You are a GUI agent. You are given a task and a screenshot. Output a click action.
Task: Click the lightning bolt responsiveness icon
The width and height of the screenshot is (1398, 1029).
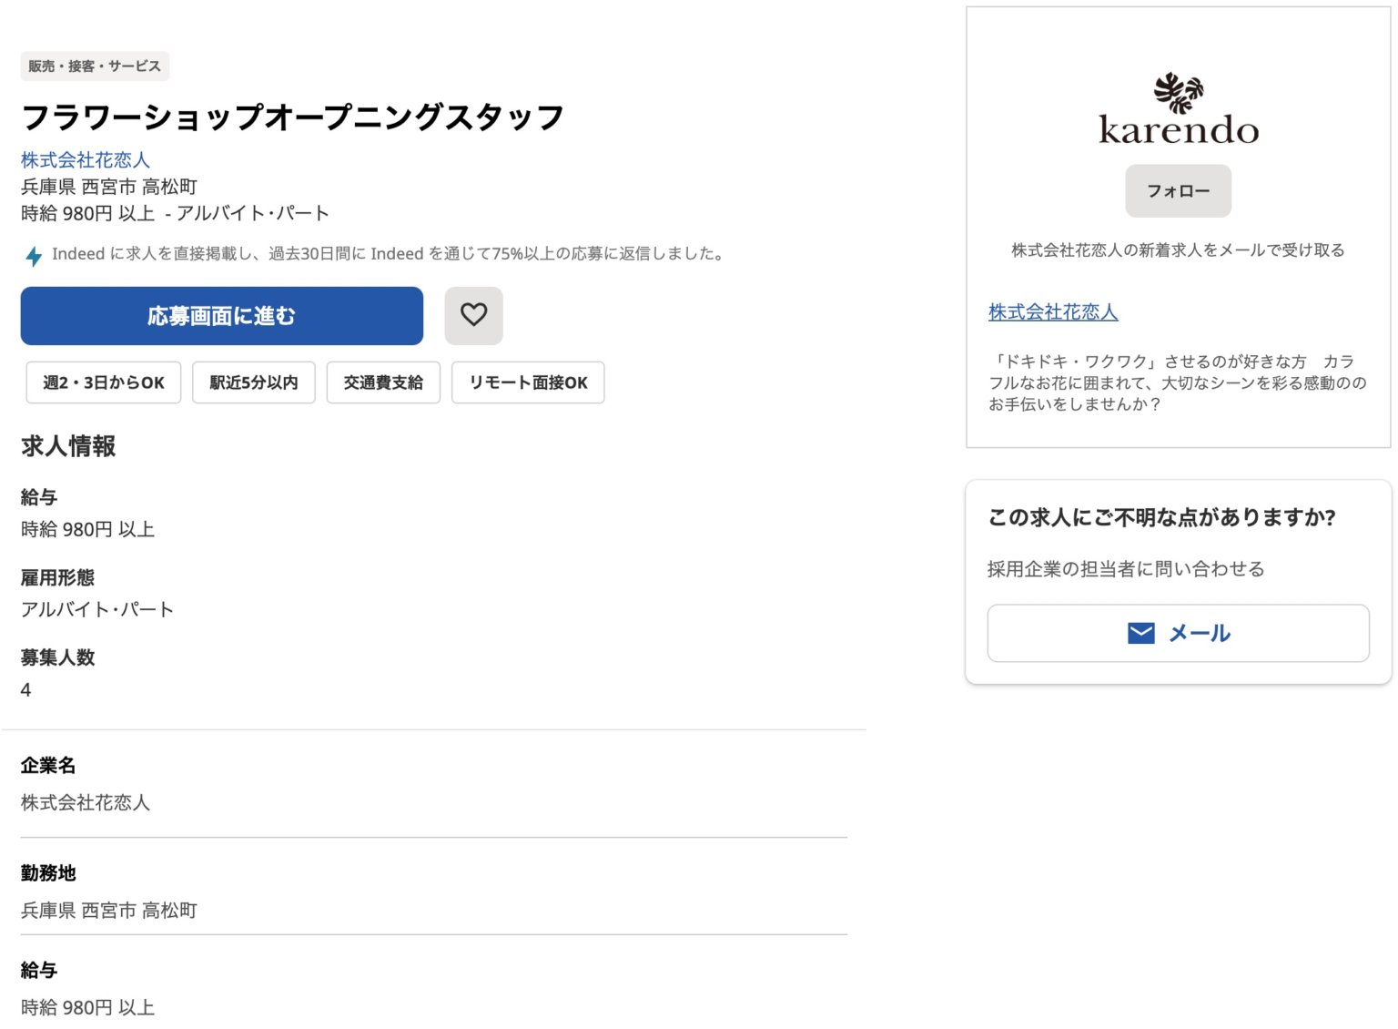pos(34,256)
